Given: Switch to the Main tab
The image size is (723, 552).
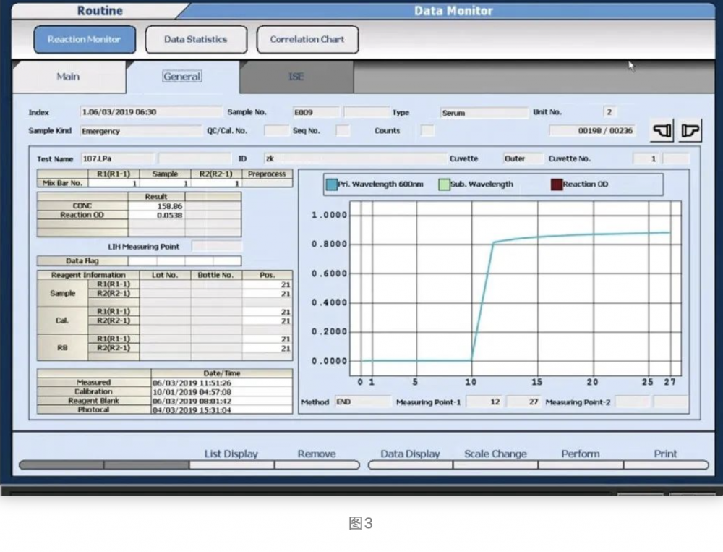Looking at the screenshot, I should (x=68, y=77).
